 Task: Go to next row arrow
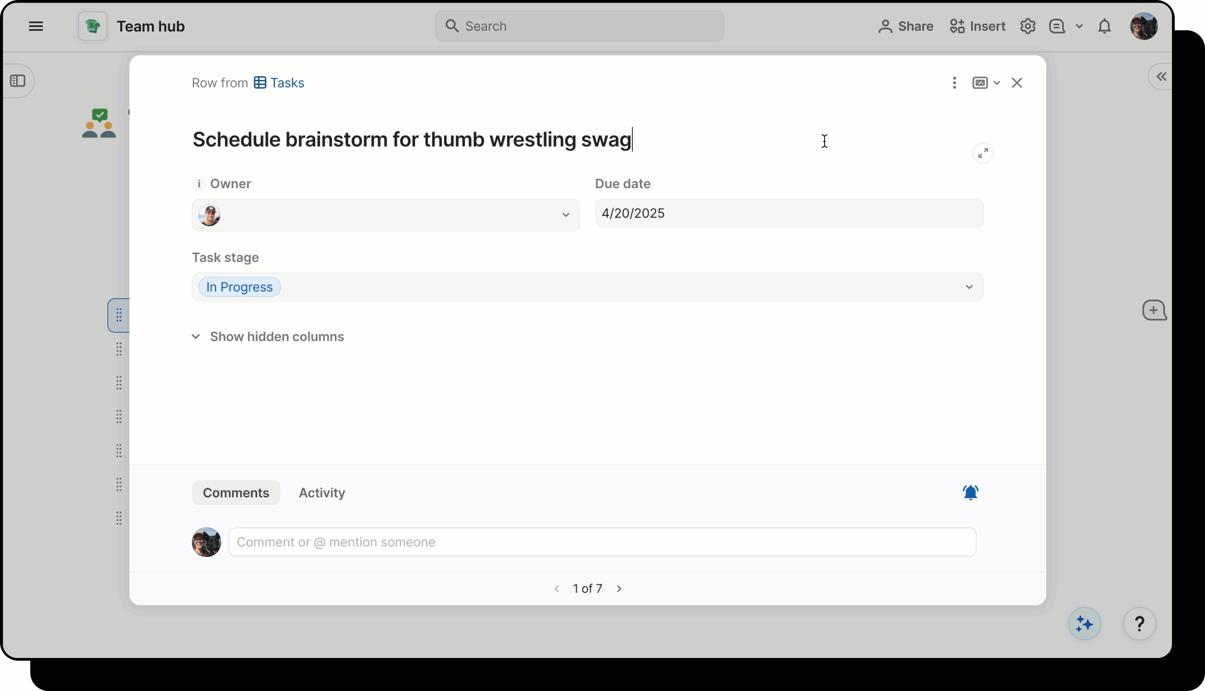(619, 589)
